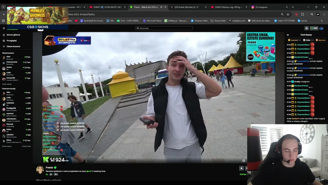Collapse the Chat Replay panel
The image size is (328, 185).
click(288, 35)
